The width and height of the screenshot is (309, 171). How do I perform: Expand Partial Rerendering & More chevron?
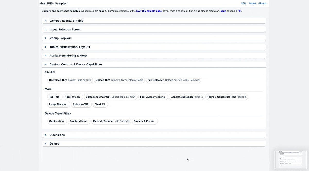tap(45, 55)
